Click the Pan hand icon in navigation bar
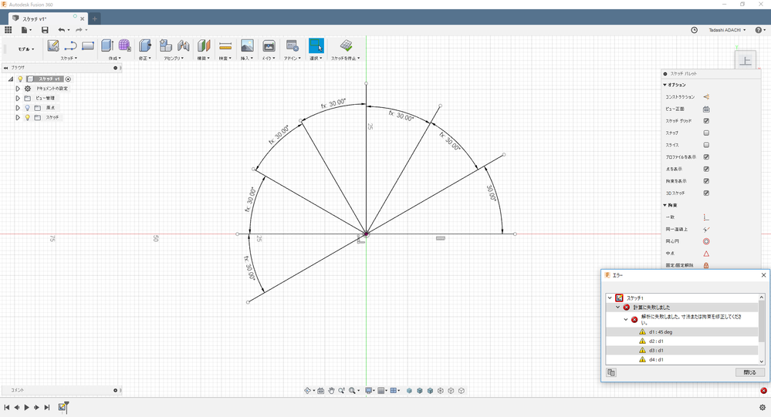Screen dimensions: 771x417 (x=331, y=391)
